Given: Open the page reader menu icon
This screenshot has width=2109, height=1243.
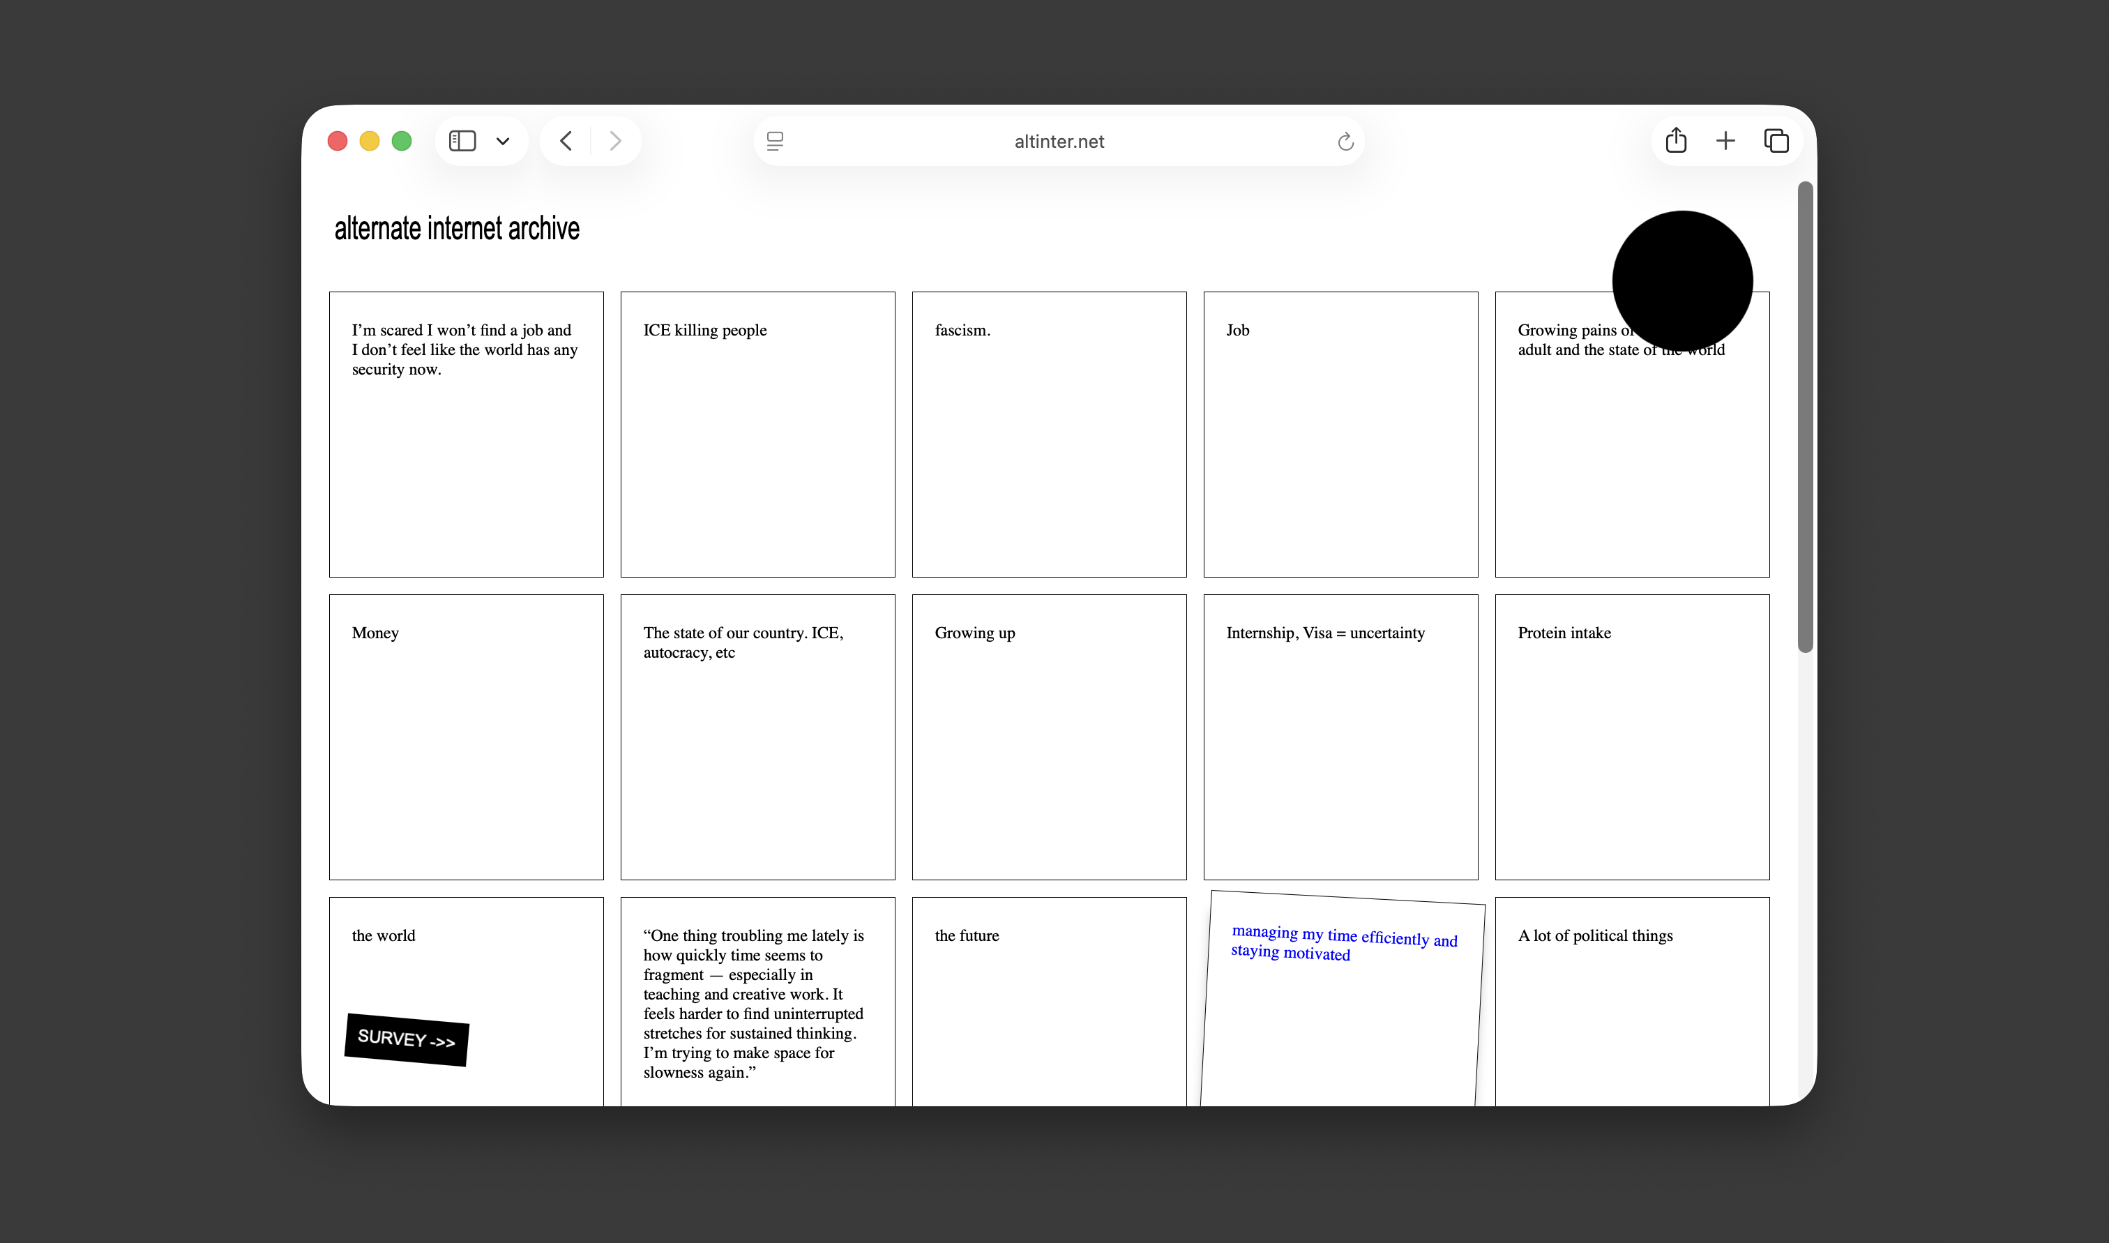Looking at the screenshot, I should 776,142.
